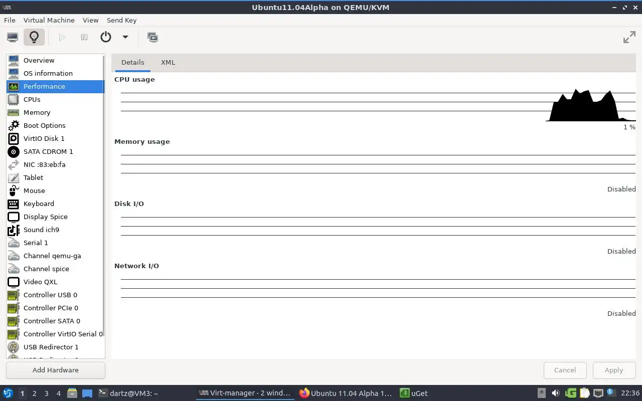642x401 pixels.
Task: Switch to the Details tab
Action: click(133, 63)
